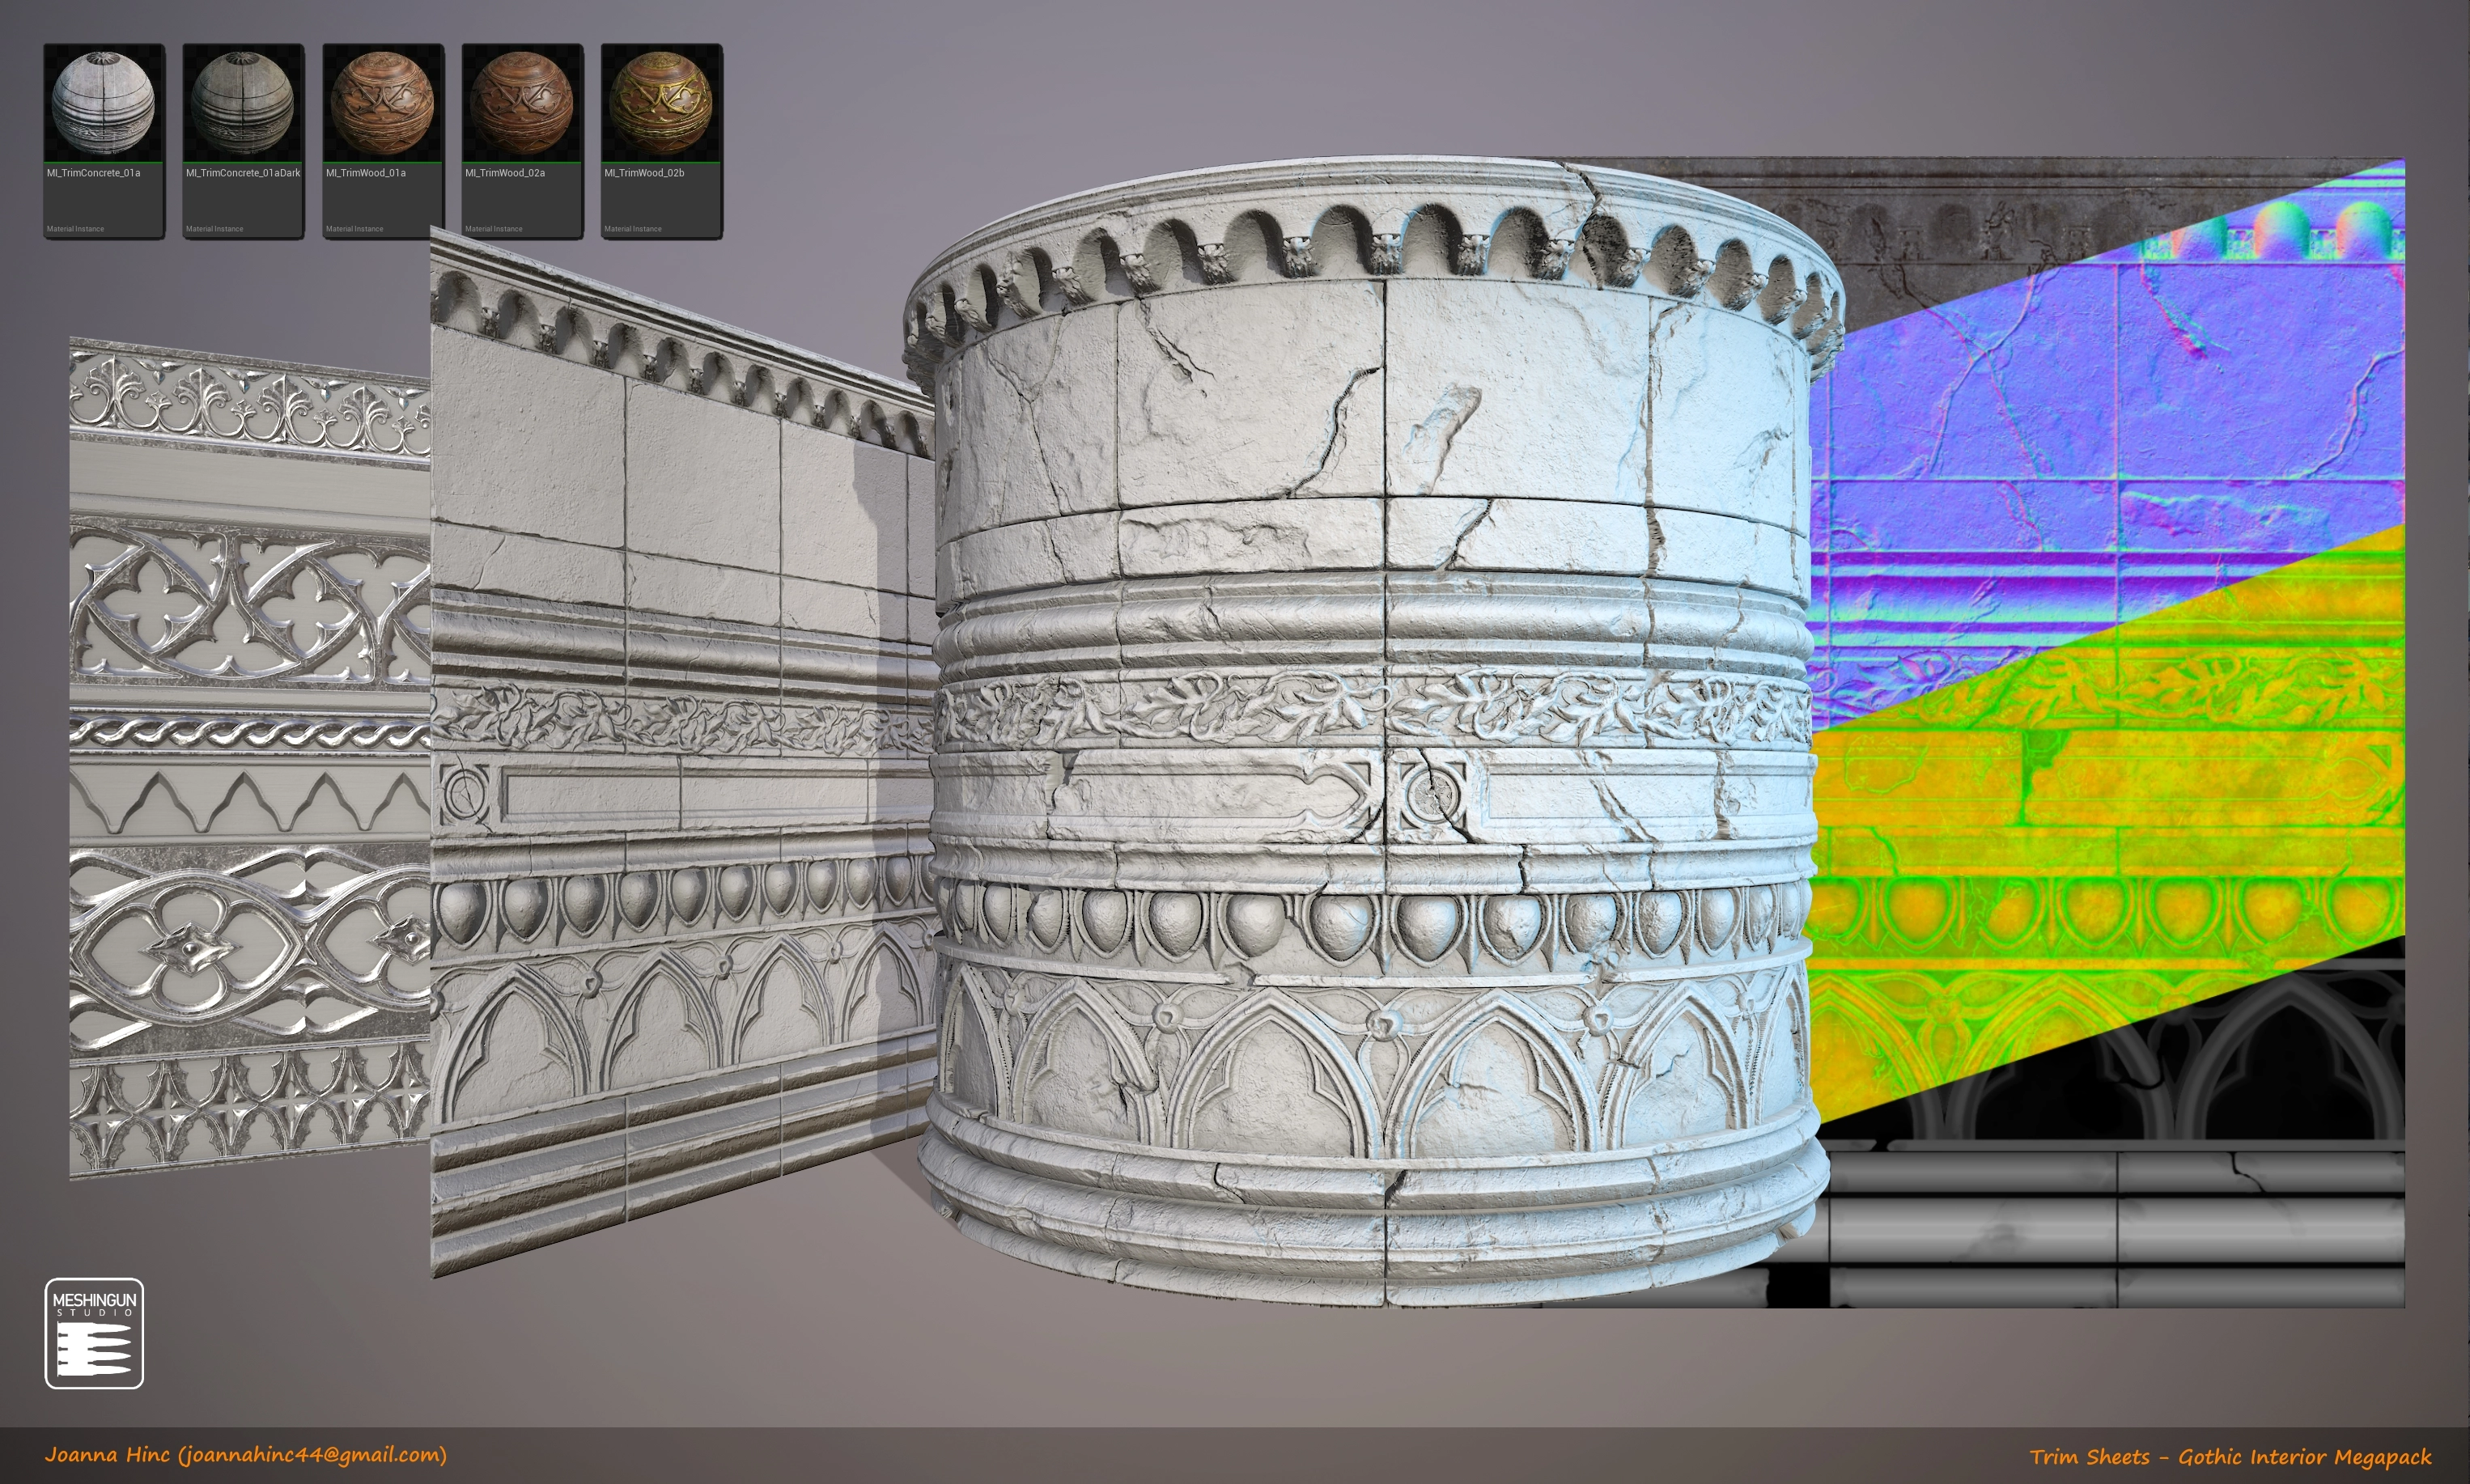The width and height of the screenshot is (2470, 1484).
Task: Click the MI_TrimConcrete_01aDark sphere preview
Action: 242,104
